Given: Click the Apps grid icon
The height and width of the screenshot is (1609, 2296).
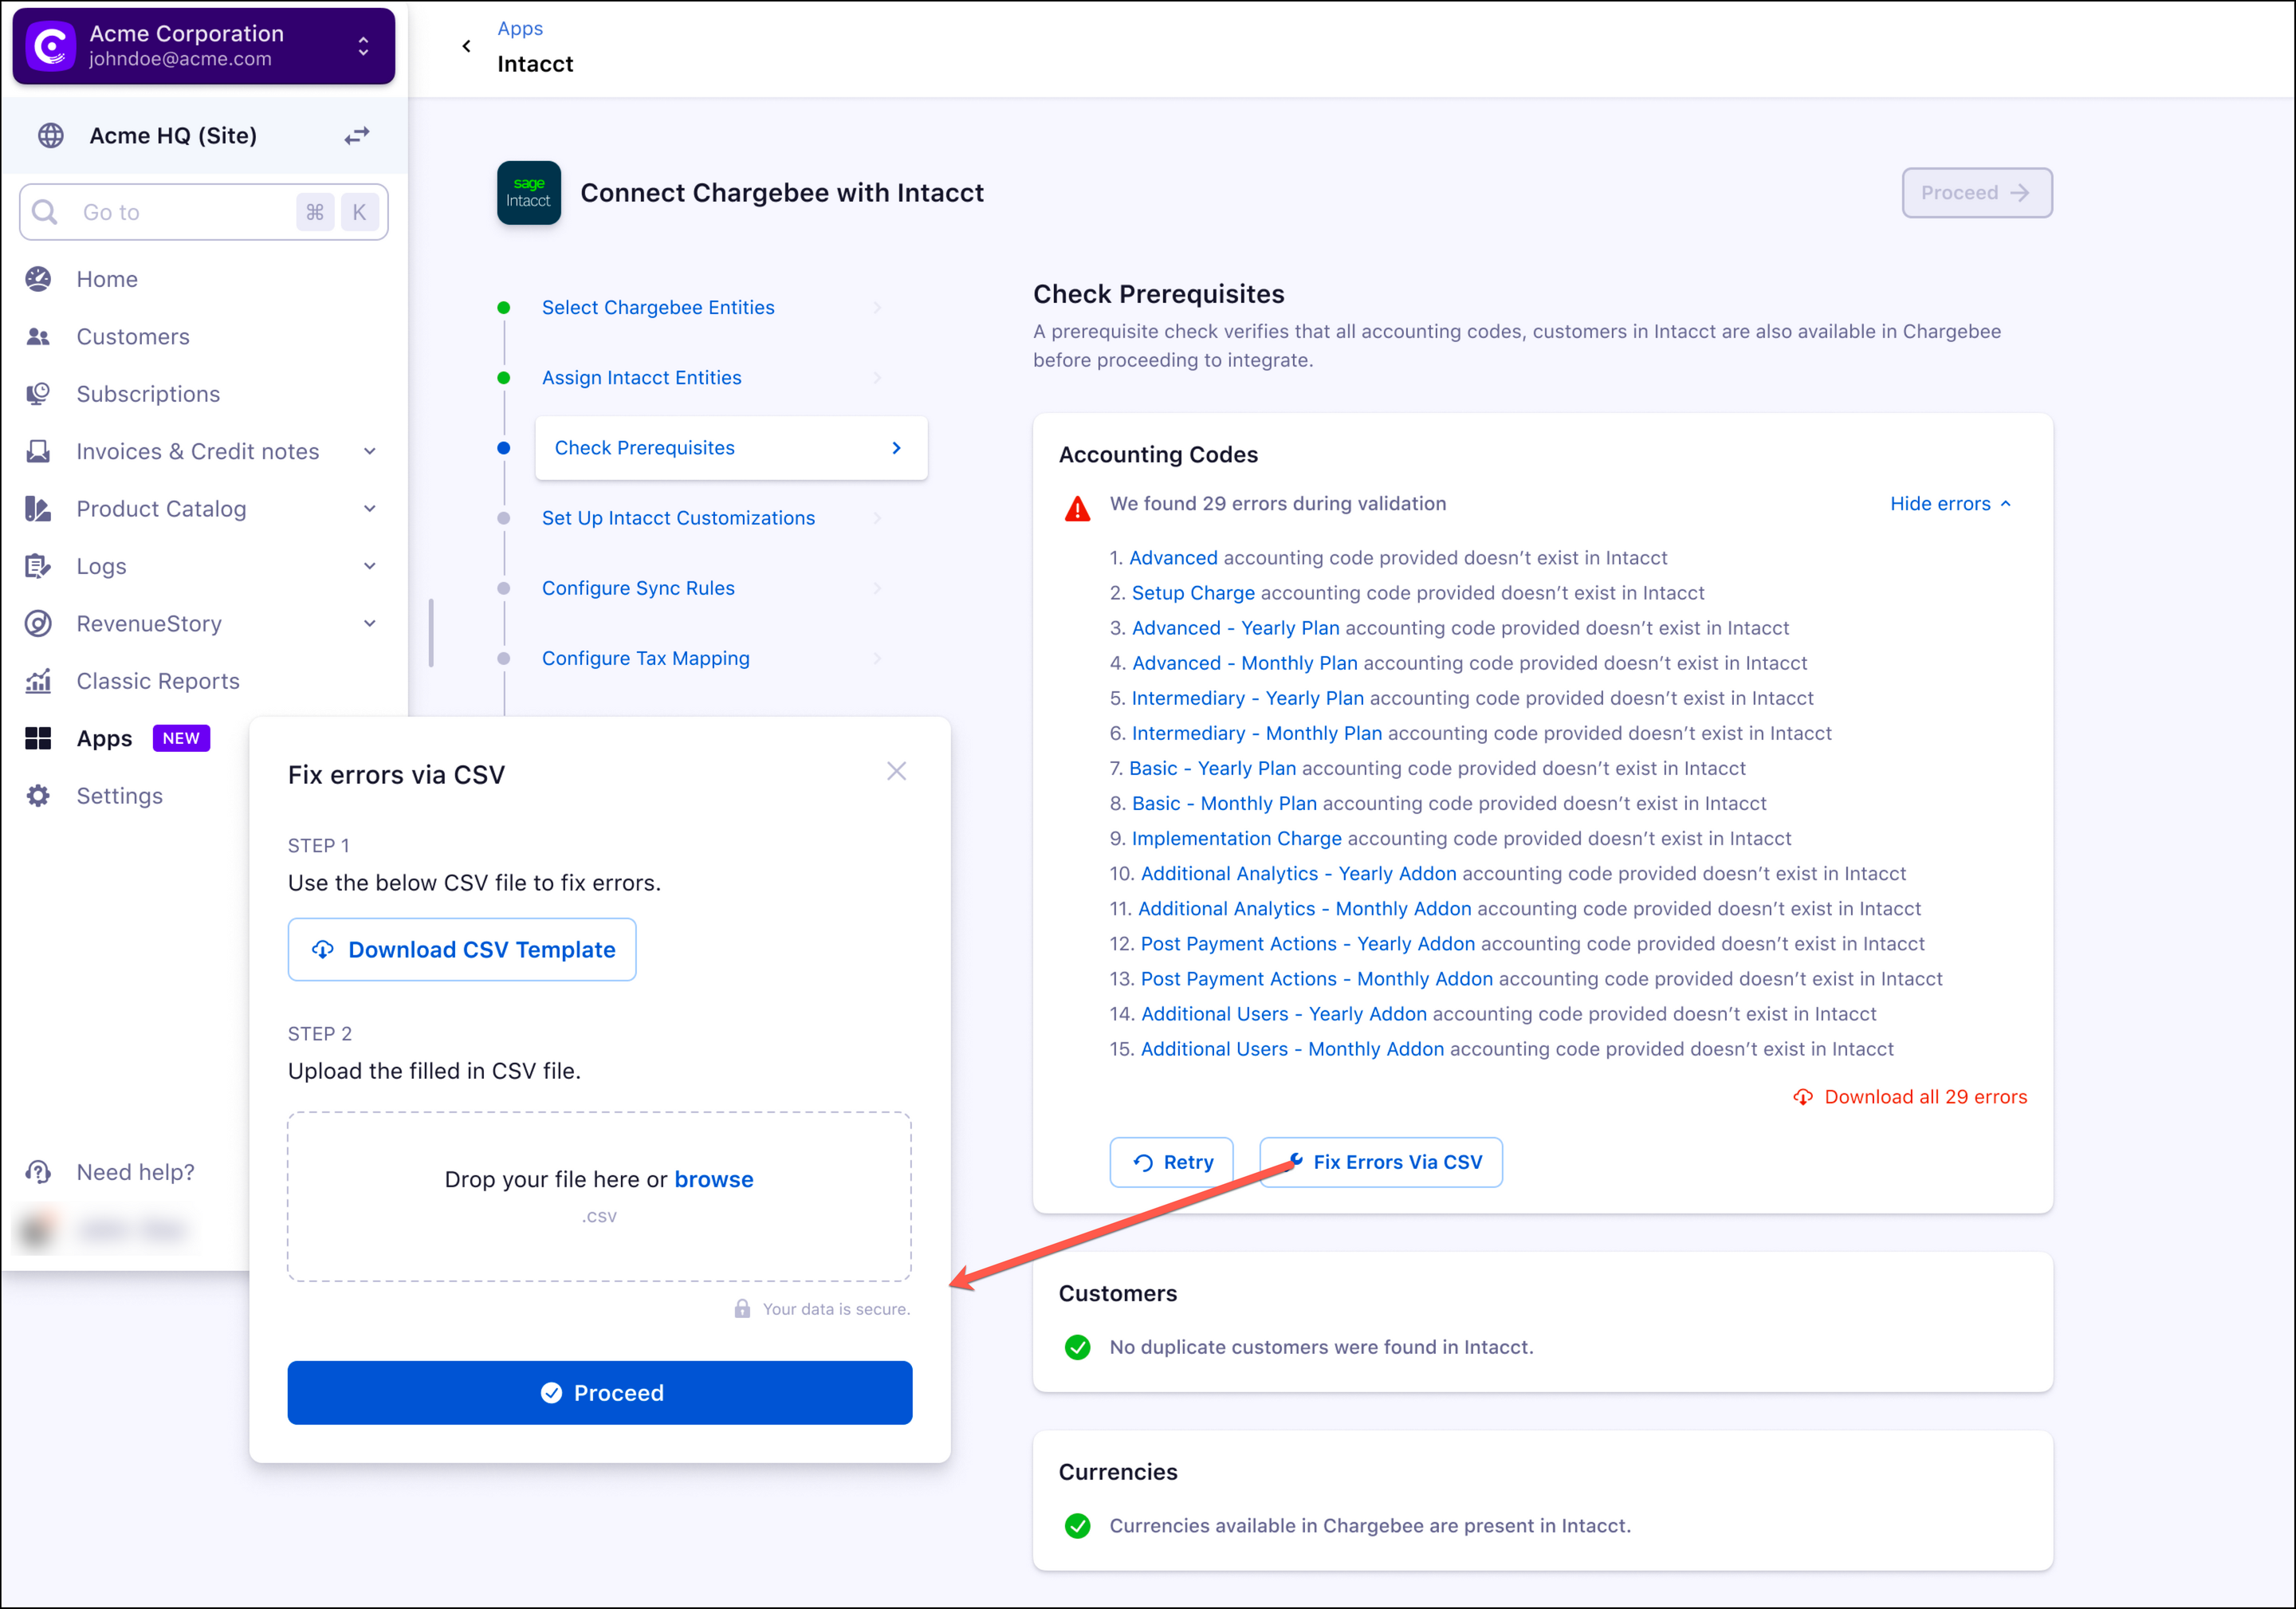Looking at the screenshot, I should [38, 738].
